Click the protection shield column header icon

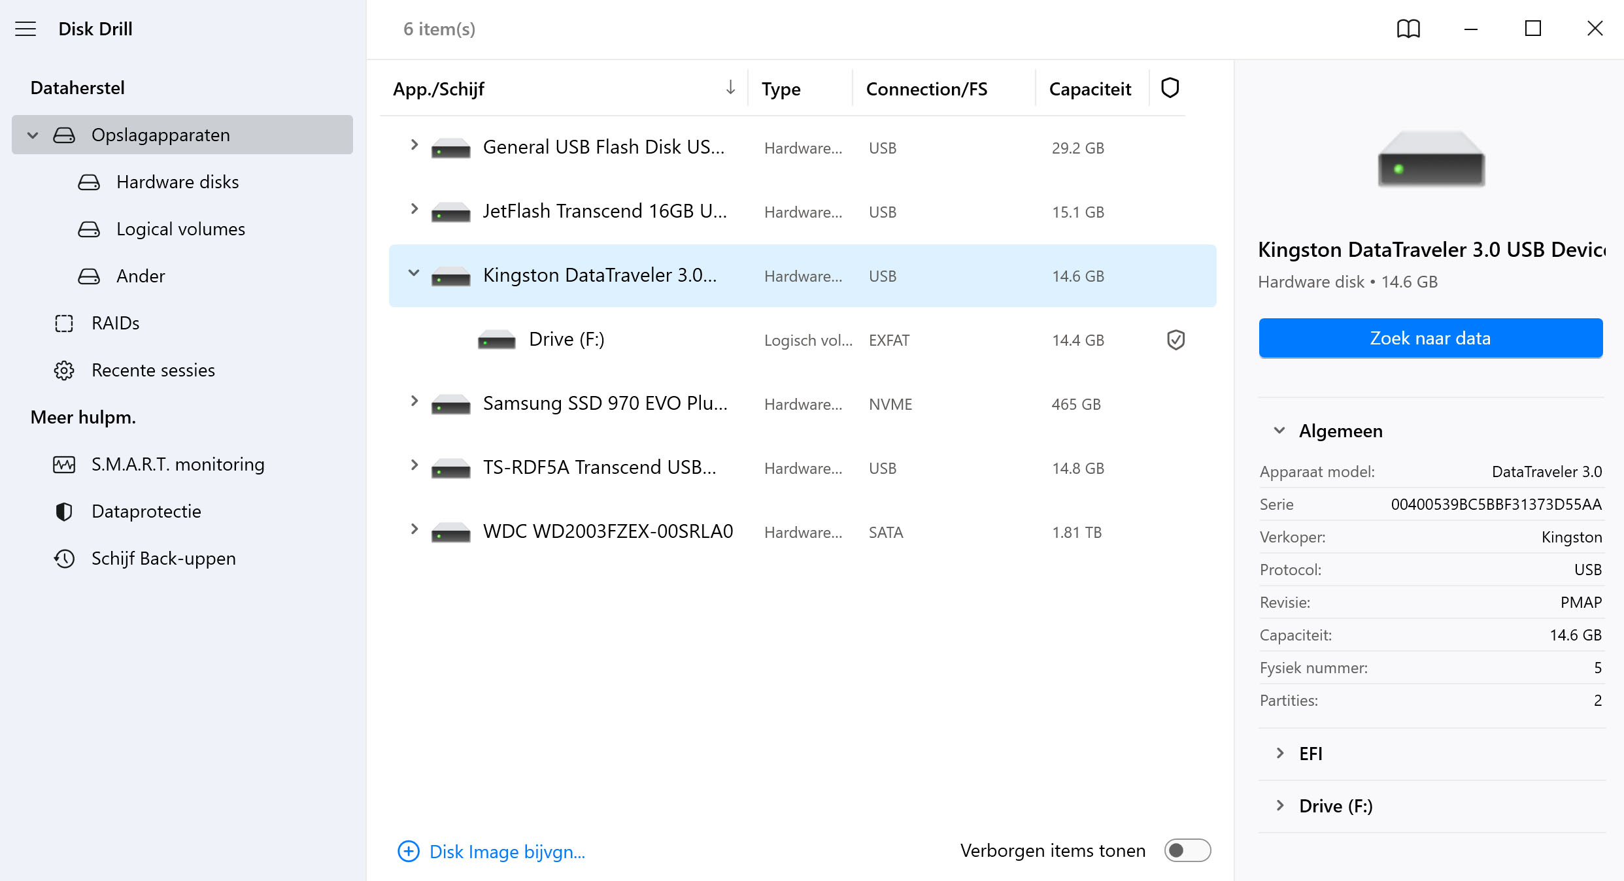[x=1170, y=88]
